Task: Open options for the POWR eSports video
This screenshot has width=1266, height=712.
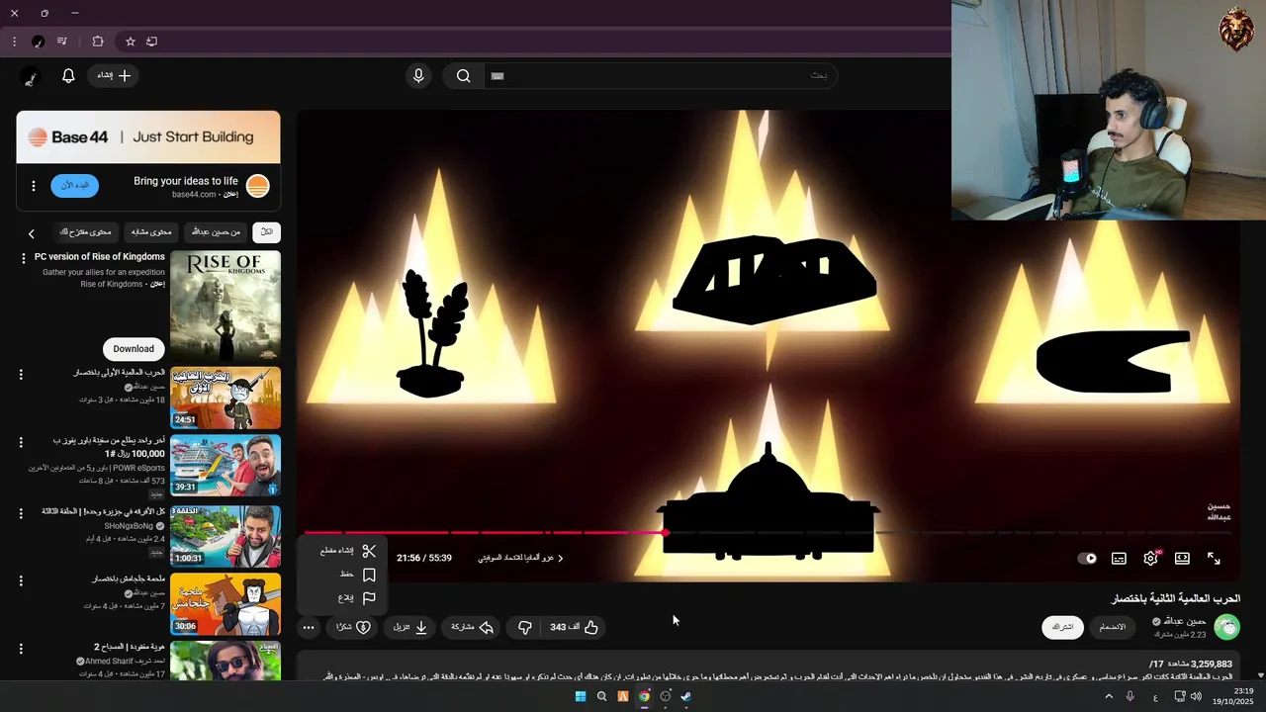Action: pyautogui.click(x=21, y=442)
